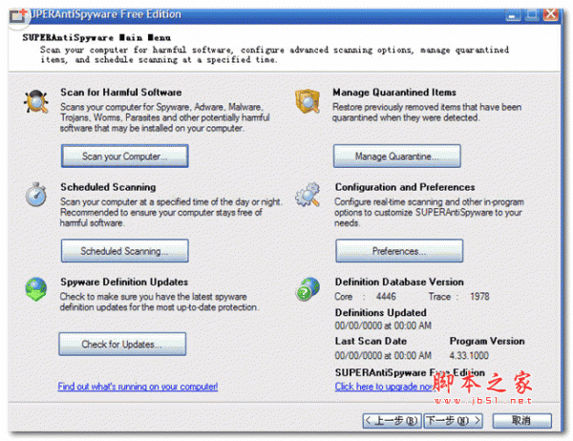This screenshot has width=573, height=441.
Task: Go back with the 上一步 button
Action: (x=393, y=421)
